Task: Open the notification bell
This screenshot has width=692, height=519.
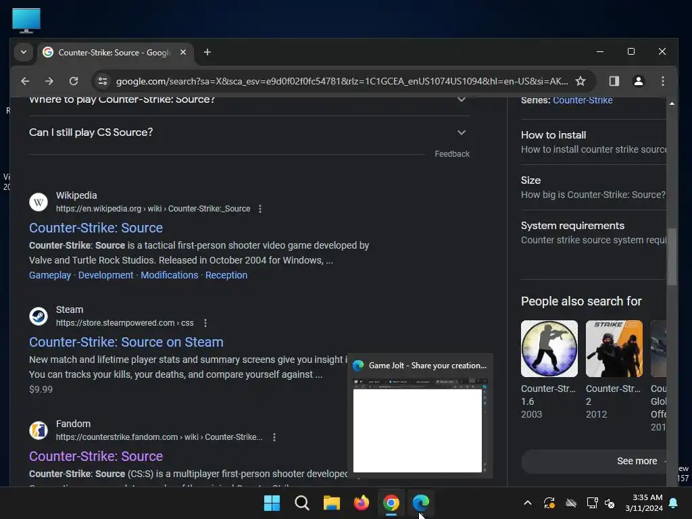Action: coord(674,503)
